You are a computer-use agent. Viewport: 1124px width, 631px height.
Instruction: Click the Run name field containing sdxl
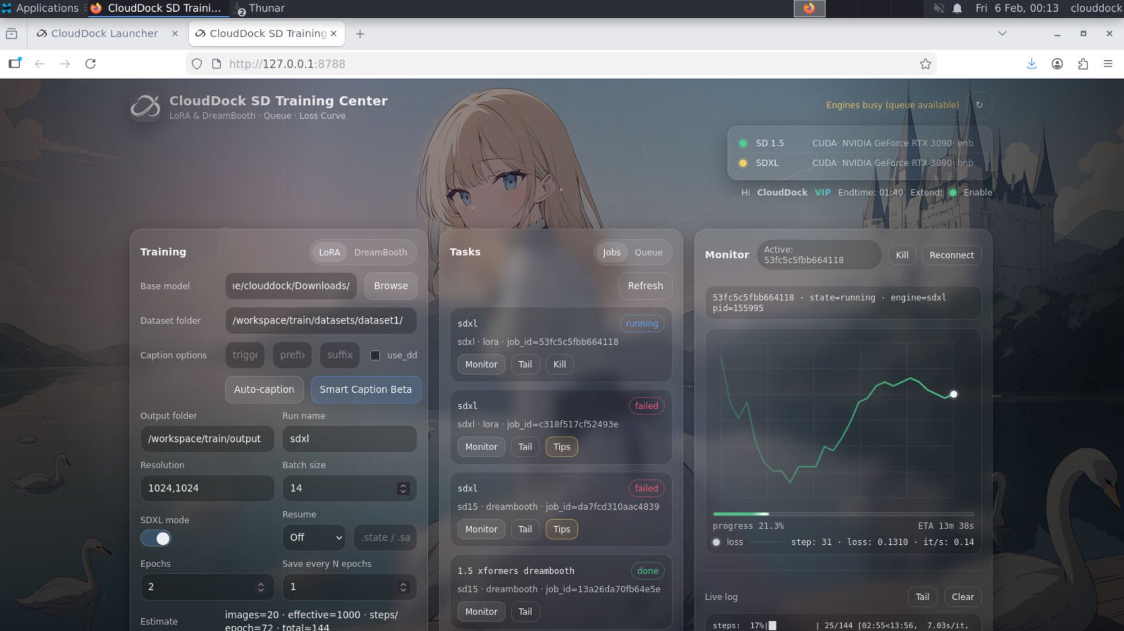pos(349,438)
